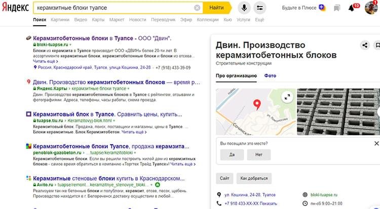The image size is (380, 209).
Task: Open the Маркет tab
Action: point(117,20)
